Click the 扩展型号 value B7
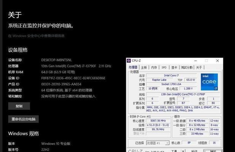 coord(183,103)
